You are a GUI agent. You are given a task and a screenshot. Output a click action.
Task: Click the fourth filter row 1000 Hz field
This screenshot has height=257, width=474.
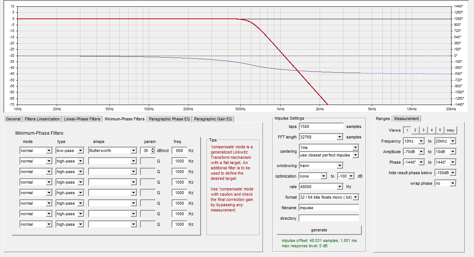pyautogui.click(x=179, y=182)
